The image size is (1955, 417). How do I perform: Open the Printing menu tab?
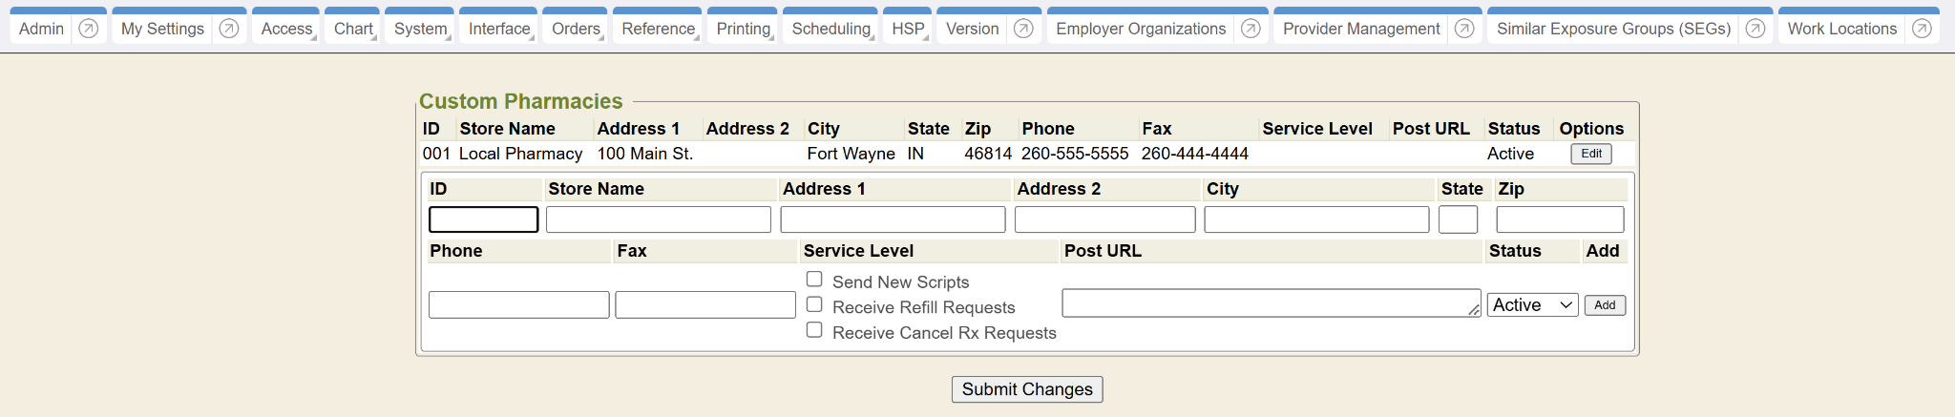743,29
